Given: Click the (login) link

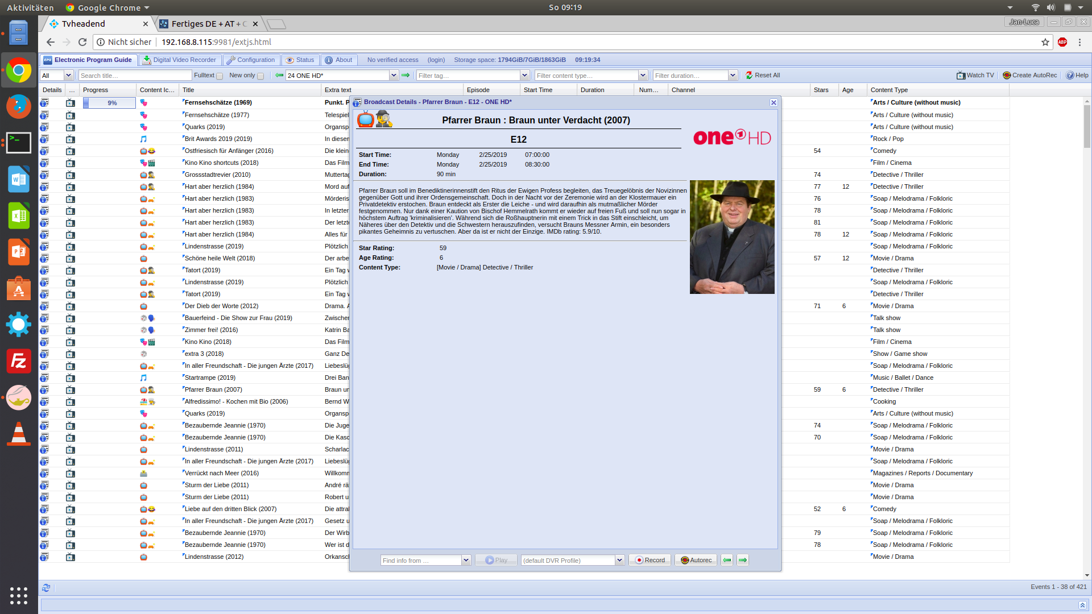Looking at the screenshot, I should point(436,60).
